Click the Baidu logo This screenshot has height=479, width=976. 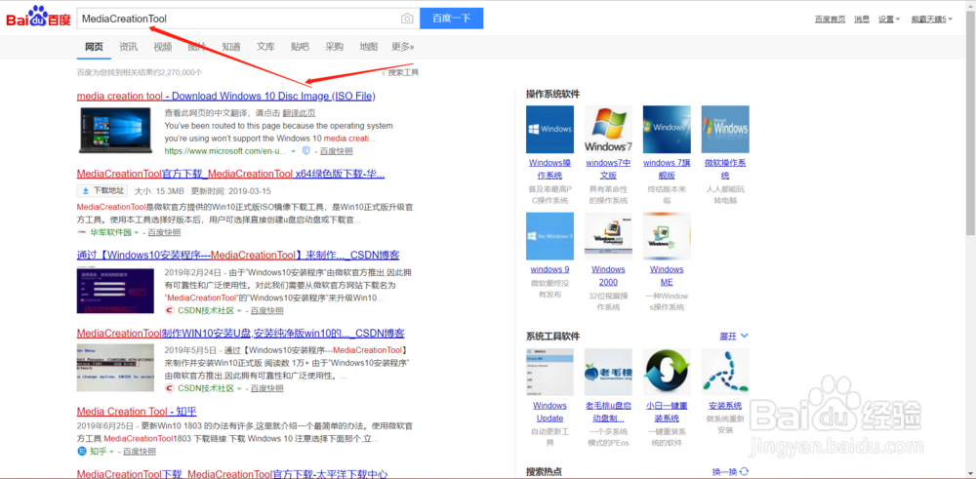pos(38,18)
